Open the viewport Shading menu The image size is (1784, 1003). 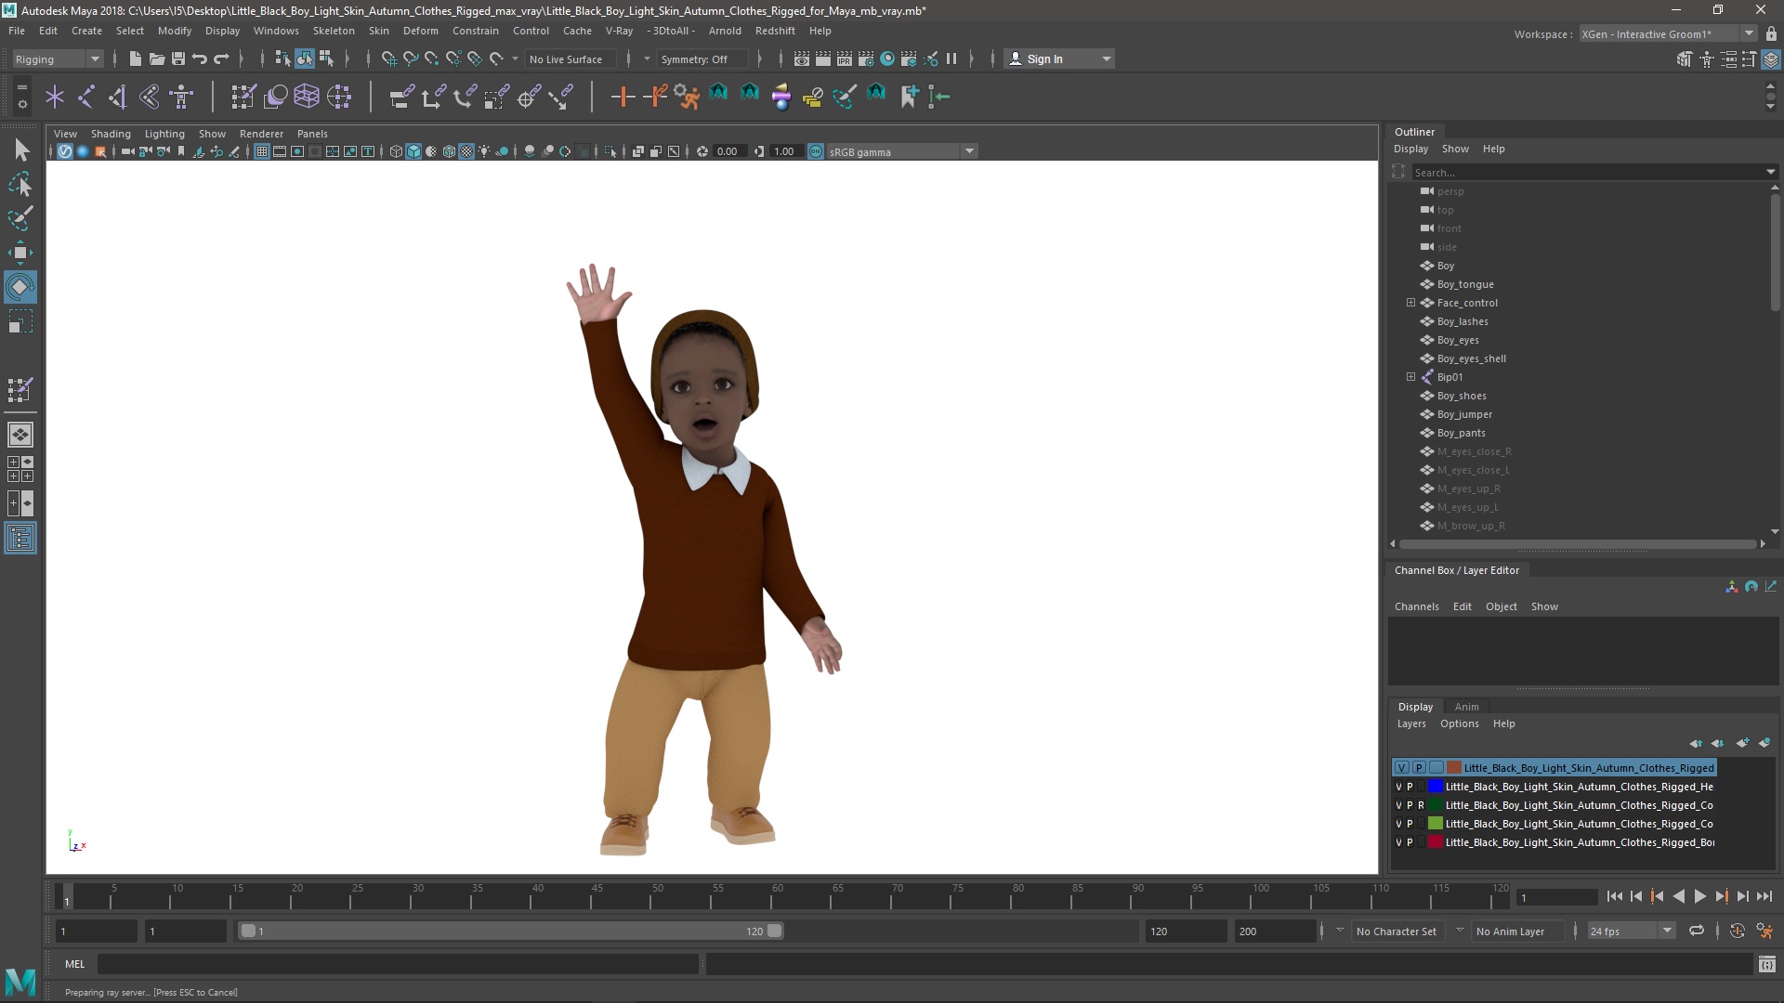pos(111,134)
